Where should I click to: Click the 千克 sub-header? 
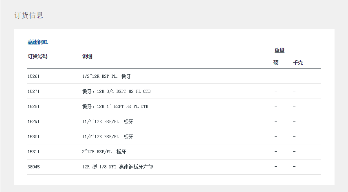pos(298,63)
